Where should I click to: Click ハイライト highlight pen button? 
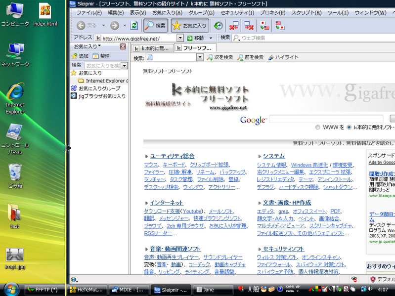[283, 57]
